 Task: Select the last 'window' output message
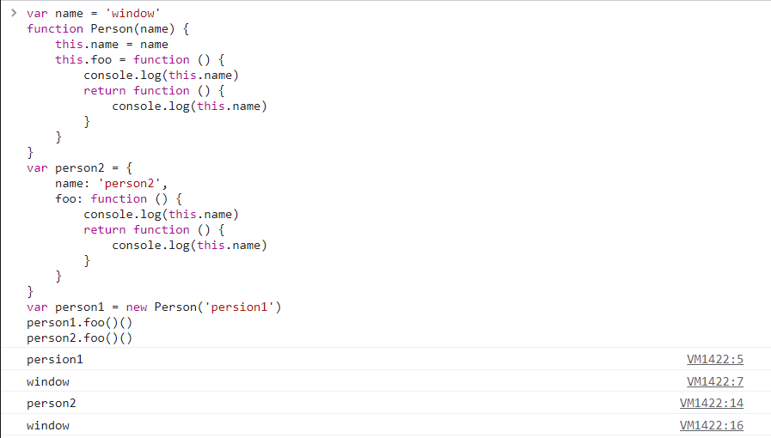(48, 426)
